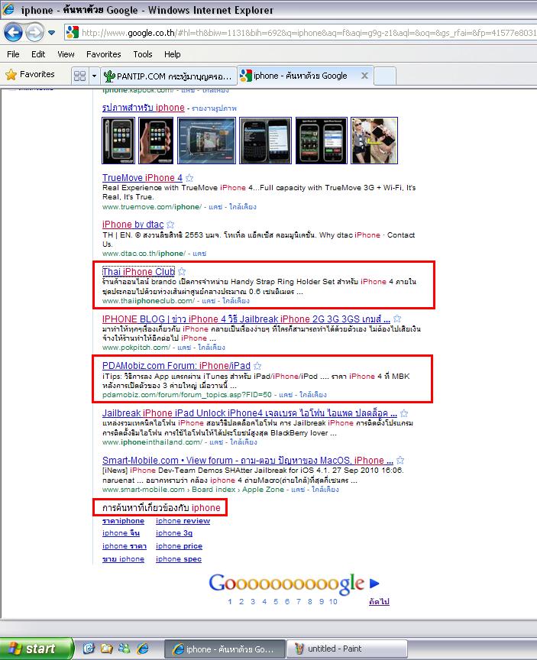Image resolution: width=537 pixels, height=660 pixels.
Task: Click the related search iphone 3g
Action: click(174, 533)
